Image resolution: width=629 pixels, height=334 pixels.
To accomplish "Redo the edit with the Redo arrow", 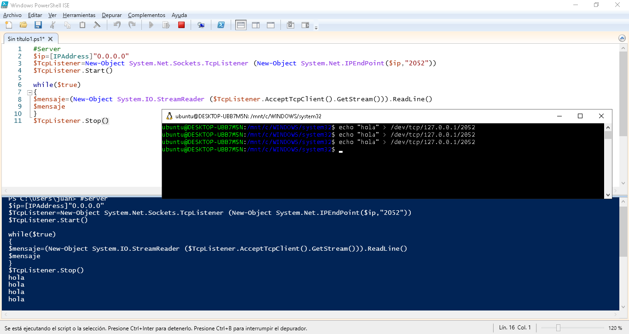I will point(132,25).
